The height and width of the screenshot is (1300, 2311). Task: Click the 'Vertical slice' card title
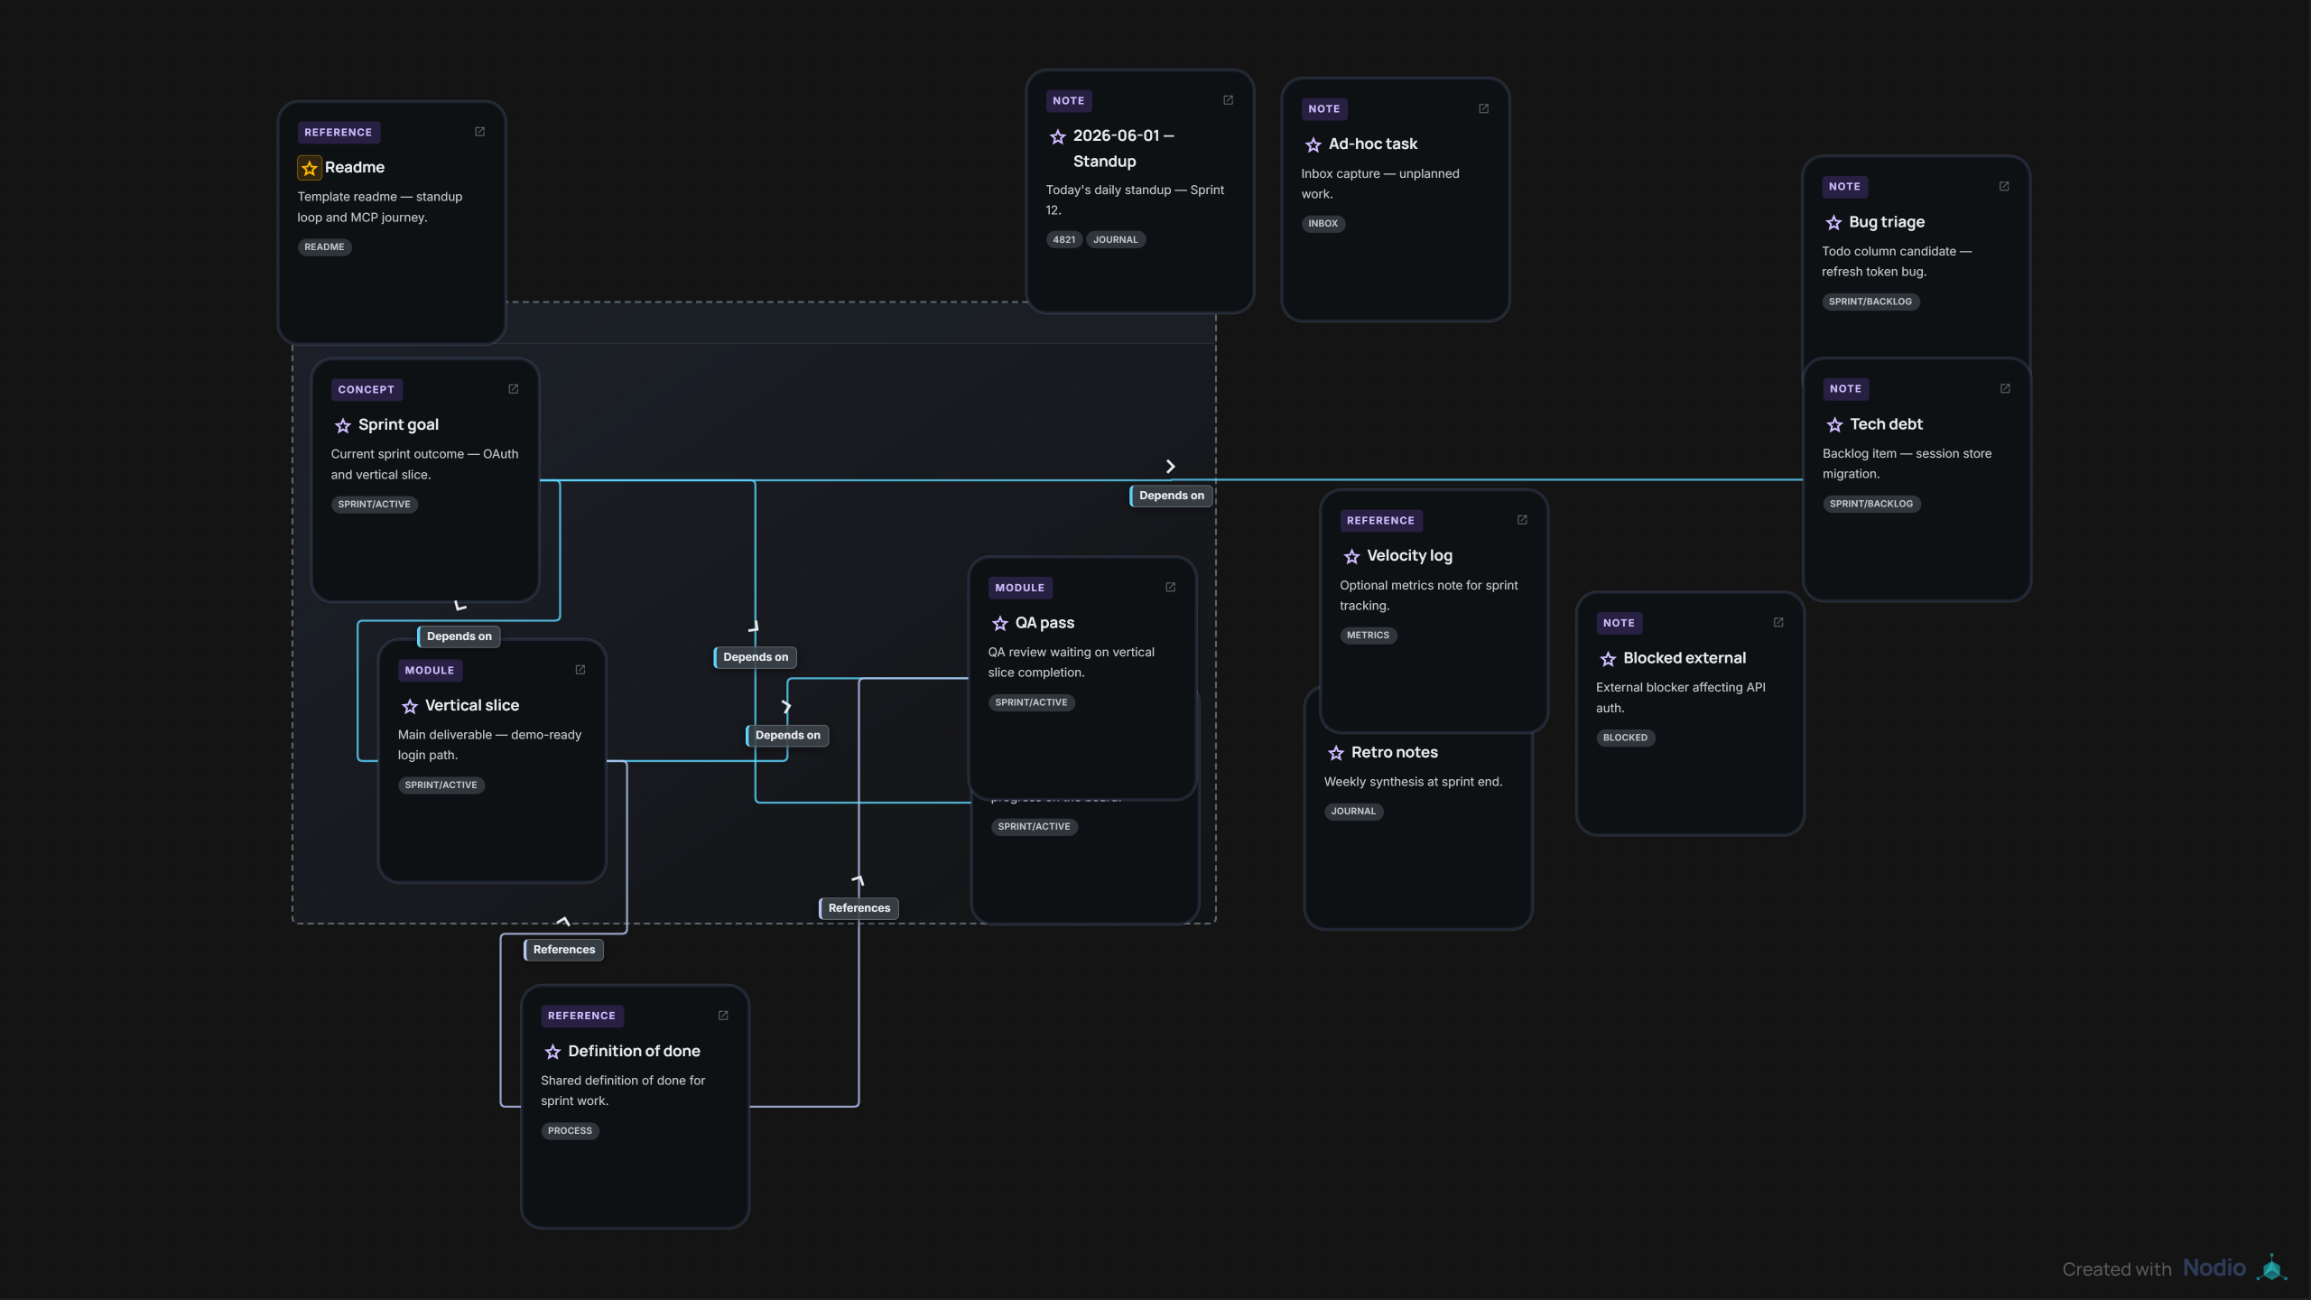(472, 706)
